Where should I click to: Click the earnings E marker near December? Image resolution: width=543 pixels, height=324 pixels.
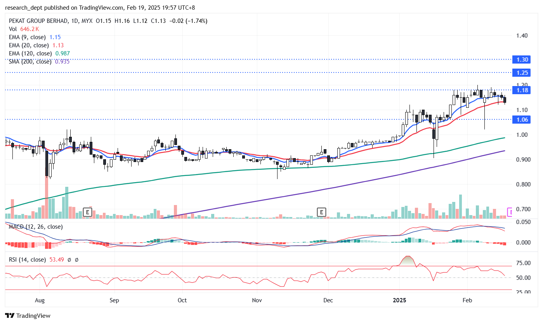click(321, 212)
